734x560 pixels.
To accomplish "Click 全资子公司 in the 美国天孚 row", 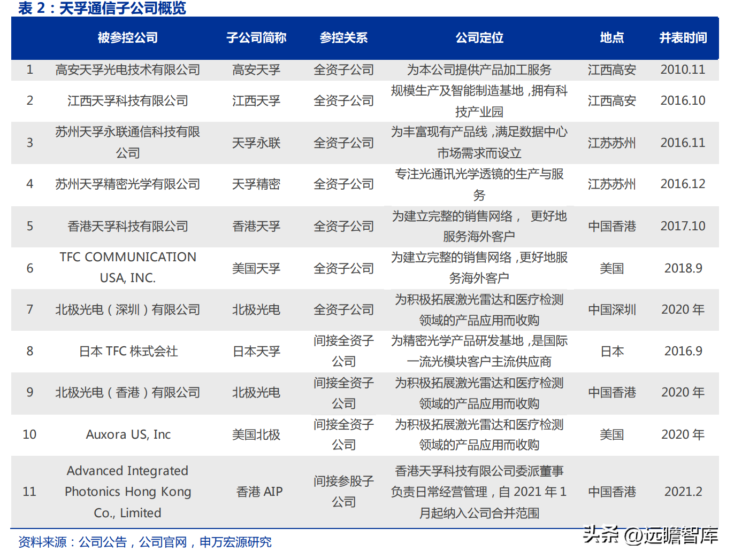I will point(343,269).
